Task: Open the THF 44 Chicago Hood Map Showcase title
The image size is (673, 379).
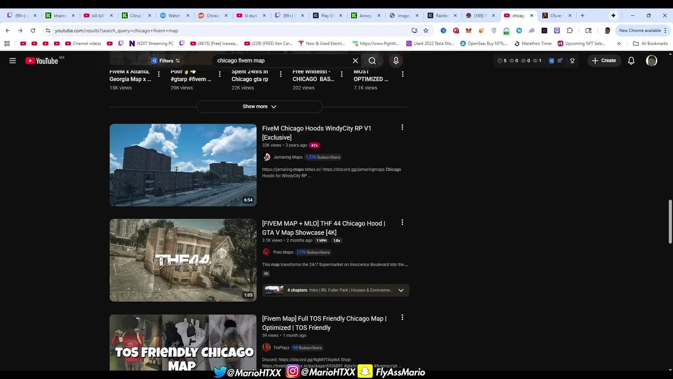Action: [323, 228]
